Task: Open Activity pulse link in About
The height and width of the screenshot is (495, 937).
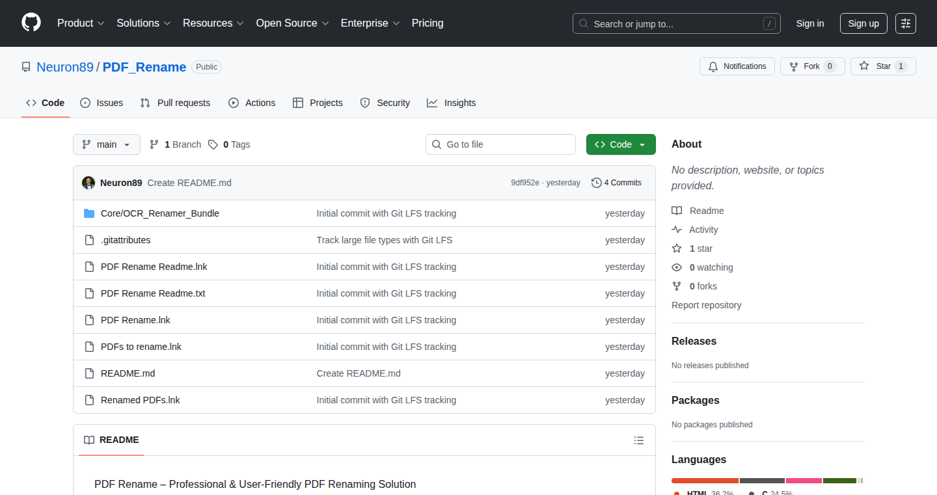Action: [x=695, y=230]
